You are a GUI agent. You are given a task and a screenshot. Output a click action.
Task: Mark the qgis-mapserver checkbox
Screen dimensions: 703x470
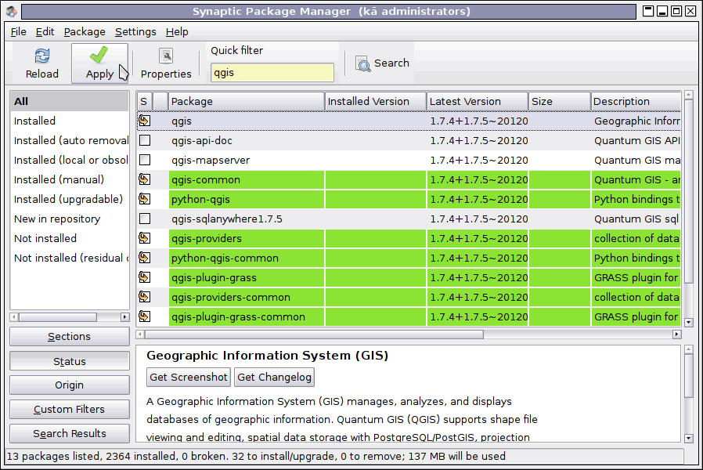point(145,160)
